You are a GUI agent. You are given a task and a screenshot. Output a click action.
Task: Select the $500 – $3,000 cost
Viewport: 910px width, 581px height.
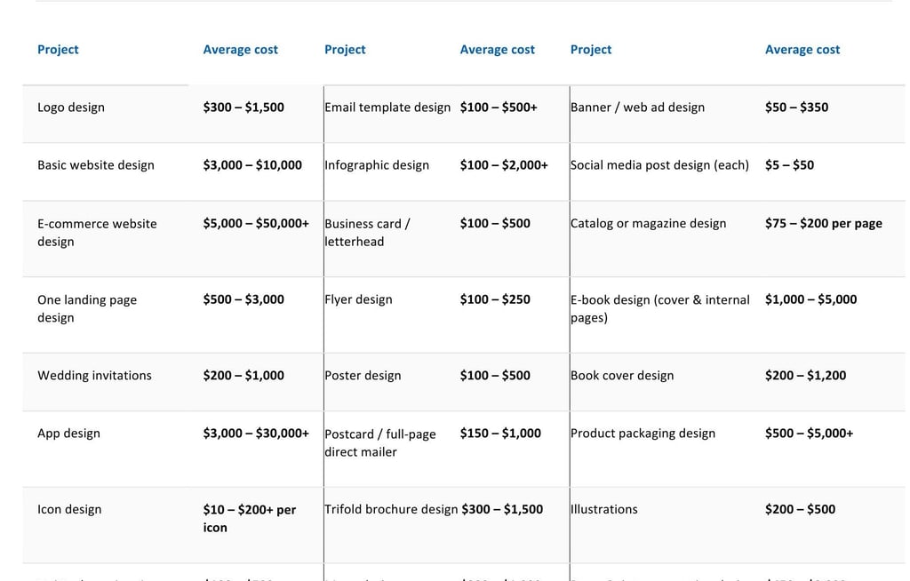click(x=243, y=299)
